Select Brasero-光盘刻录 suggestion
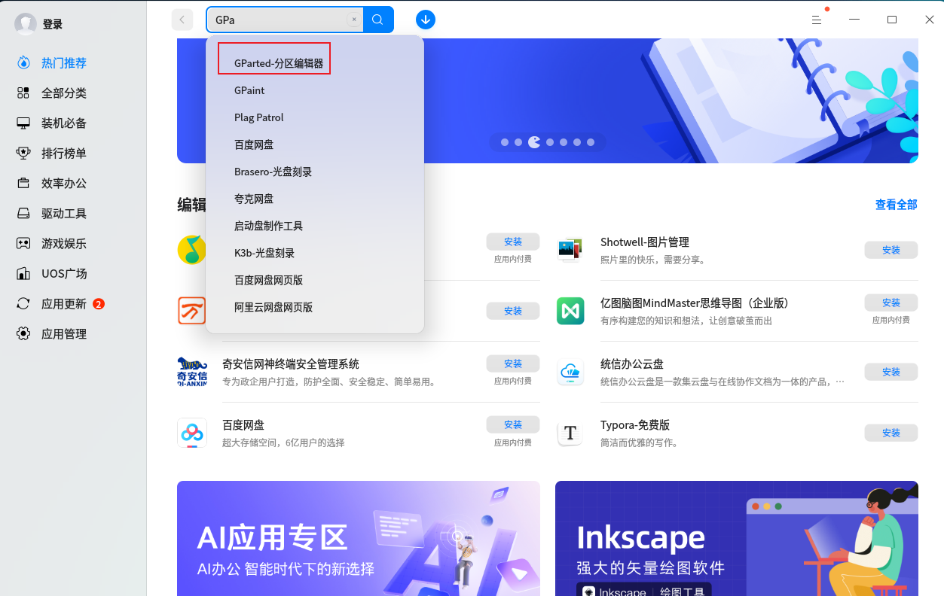Viewport: 944px width, 596px height. point(273,172)
